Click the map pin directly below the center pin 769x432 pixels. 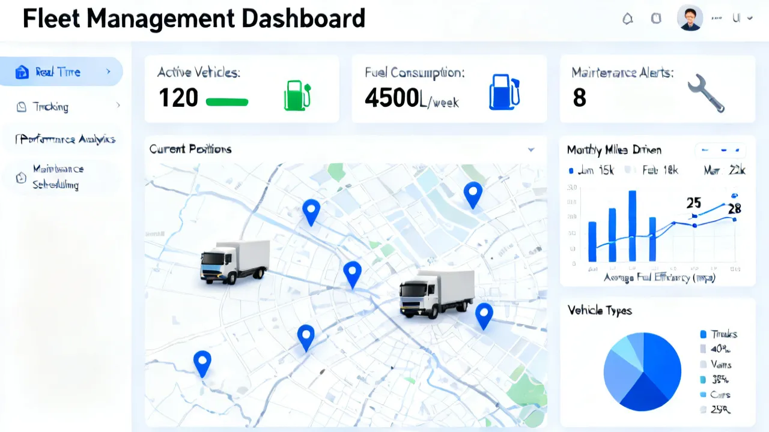tap(306, 338)
